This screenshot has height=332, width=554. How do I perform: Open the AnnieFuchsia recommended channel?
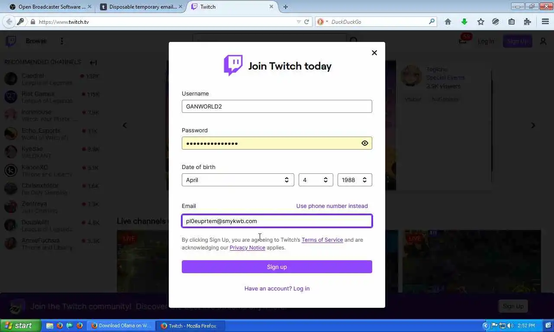(x=52, y=243)
